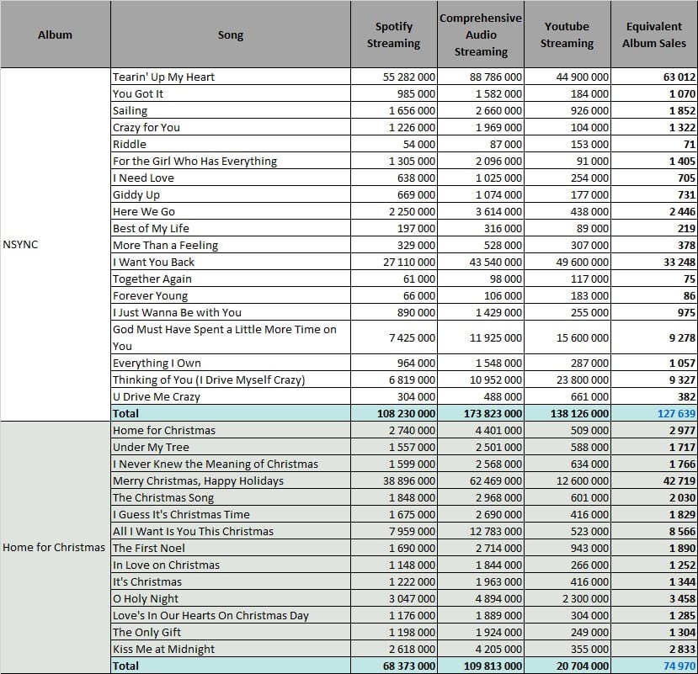Select For the Girl Who Has Everything
698x674 pixels.
231,161
